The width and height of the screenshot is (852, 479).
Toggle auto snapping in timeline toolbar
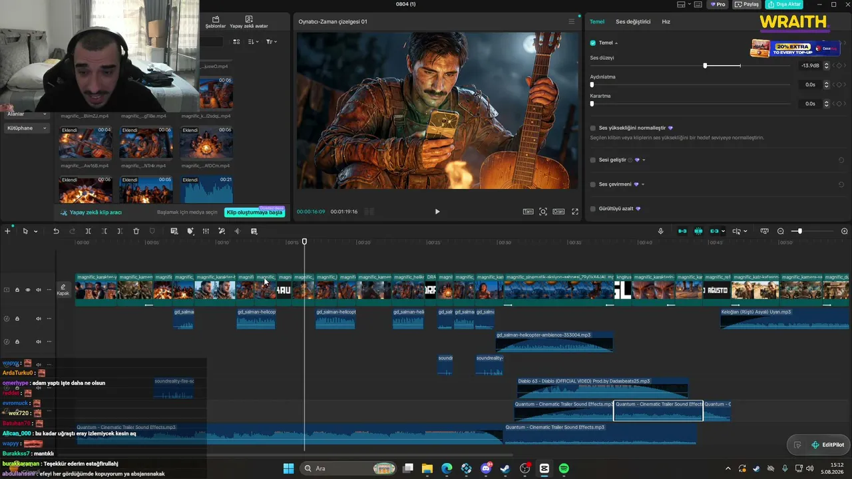698,231
